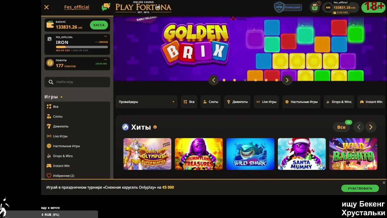Open the Провайдеры dropdown
Screen dimensions: 387x218
146,102
